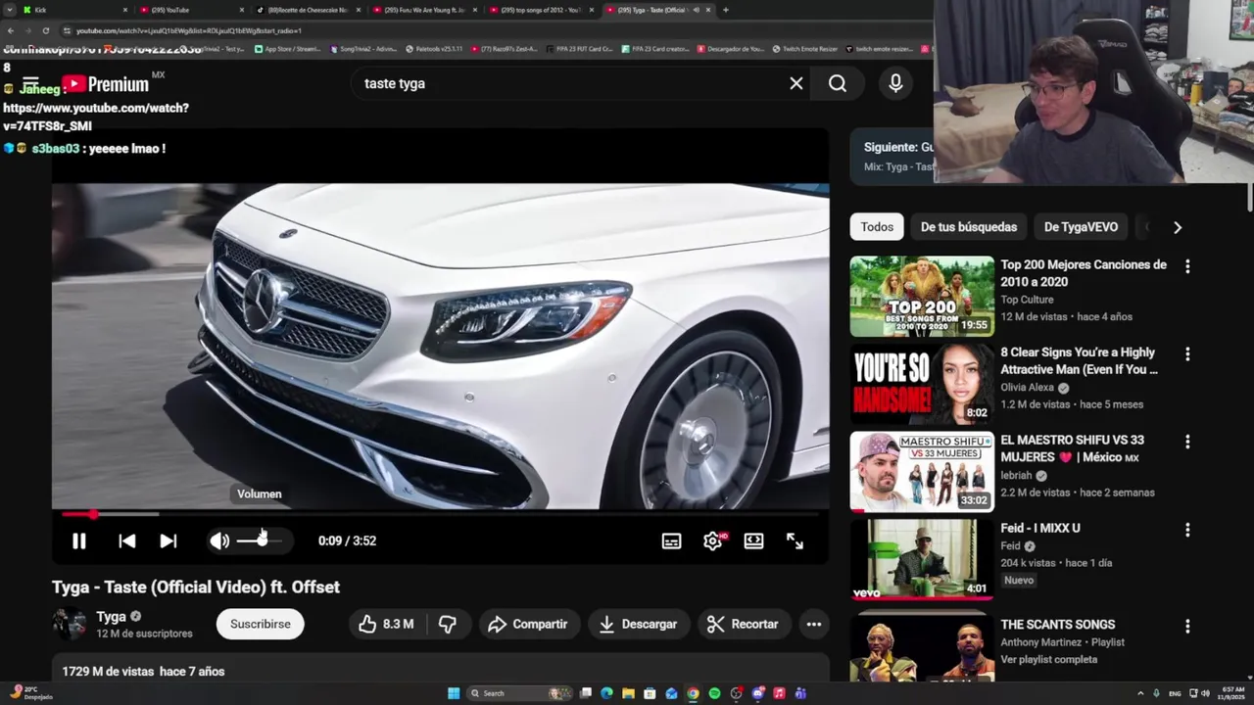
Task: Switch to the 'top songs of 2012' tab
Action: [540, 10]
